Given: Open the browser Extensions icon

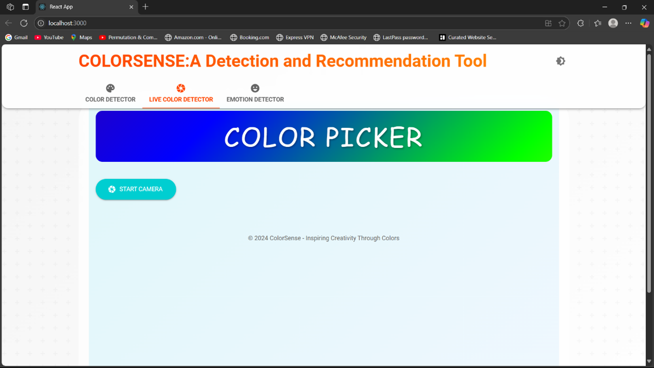Looking at the screenshot, I should 580,23.
